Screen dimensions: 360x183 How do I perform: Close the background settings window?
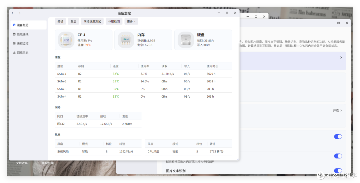[x=347, y=23]
